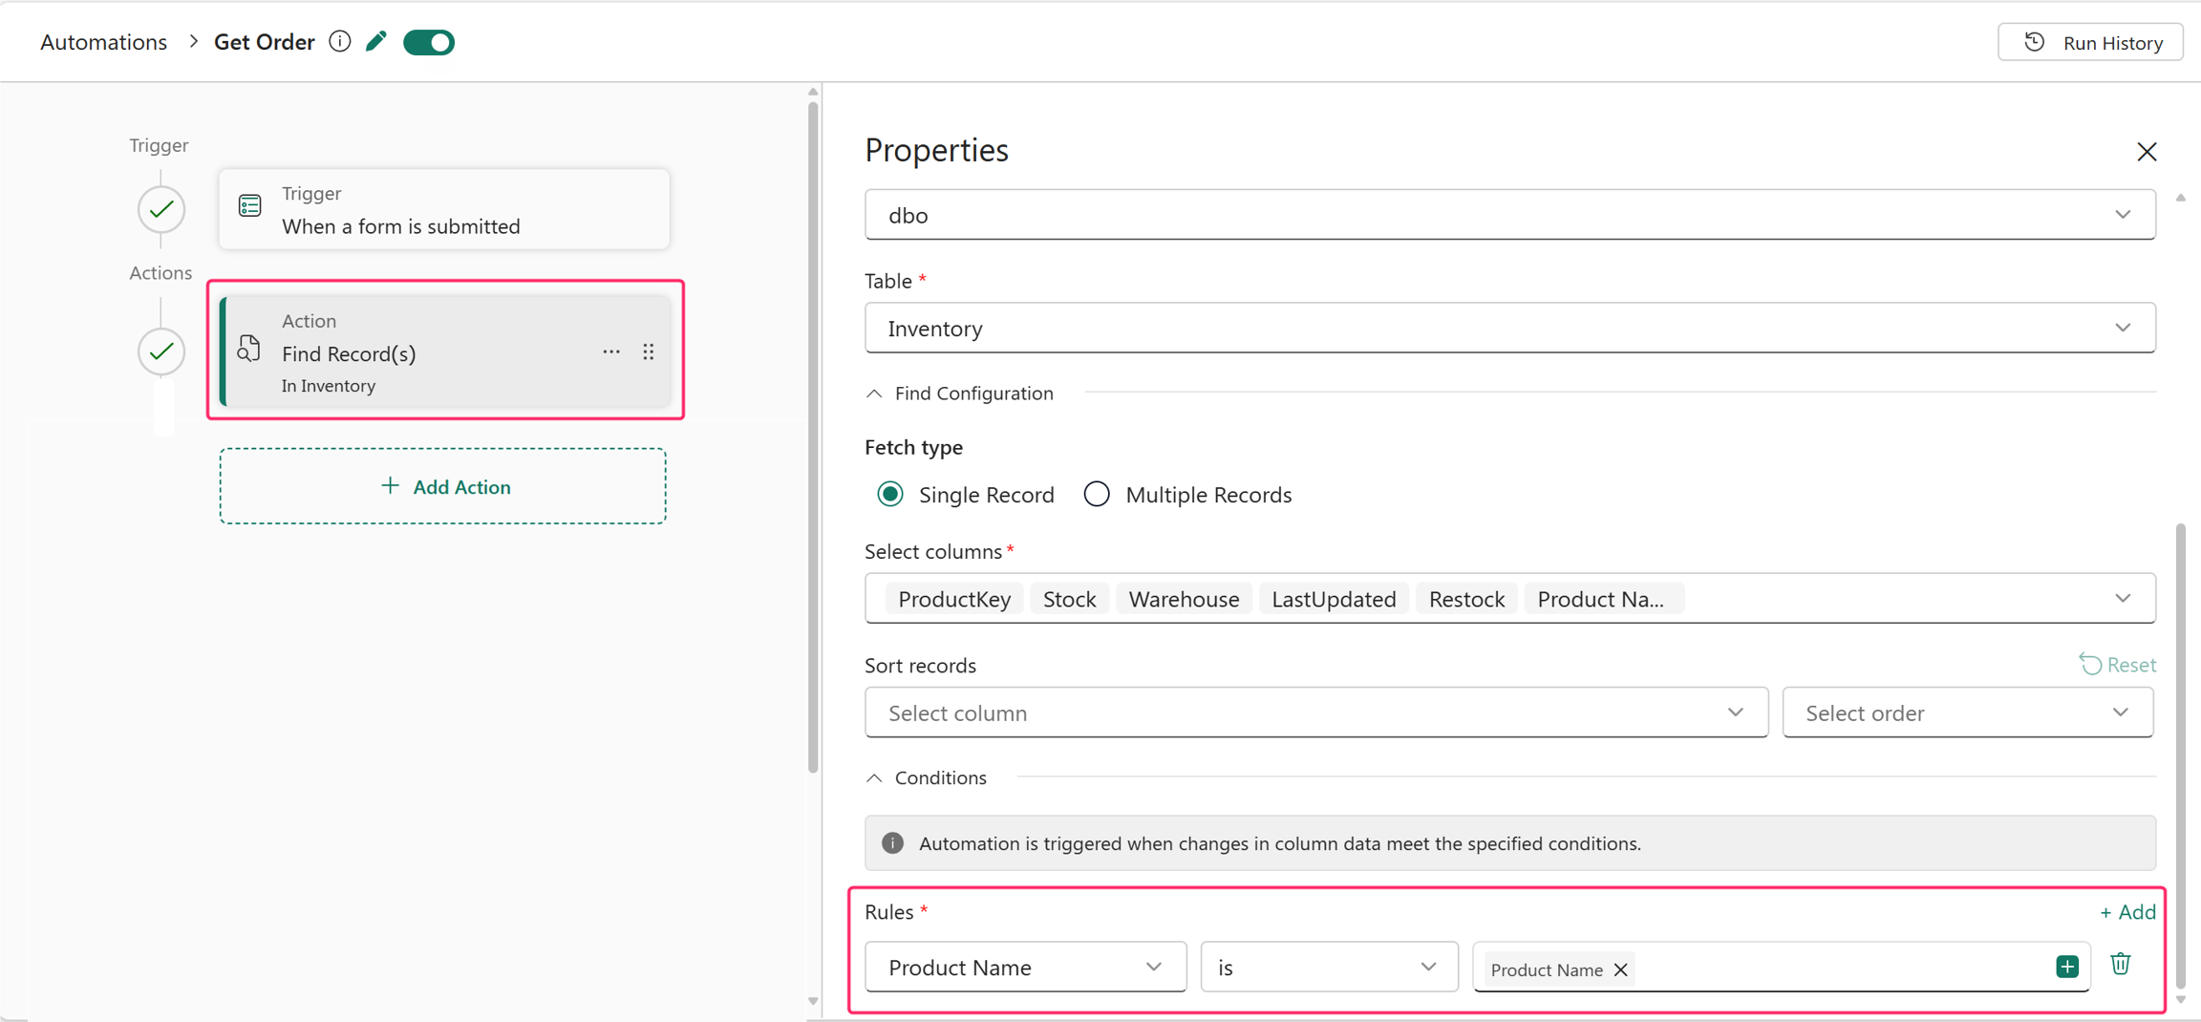This screenshot has width=2201, height=1022.
Task: Go to Automations breadcrumb
Action: point(103,42)
